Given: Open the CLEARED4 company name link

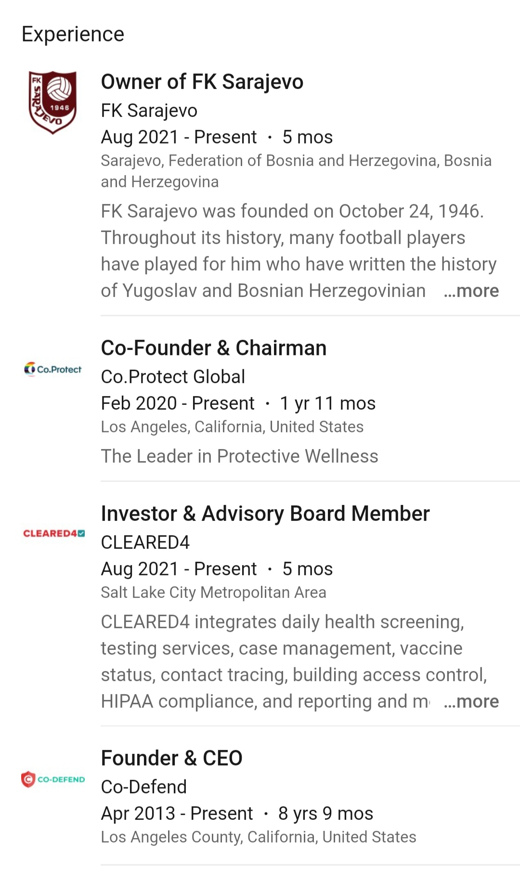Looking at the screenshot, I should tap(145, 543).
